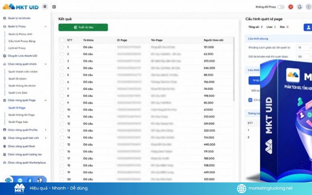Select the active Quét ID Page menu item

pyautogui.click(x=17, y=108)
